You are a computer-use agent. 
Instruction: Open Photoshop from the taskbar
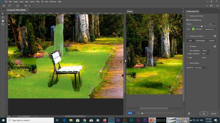pos(111,120)
